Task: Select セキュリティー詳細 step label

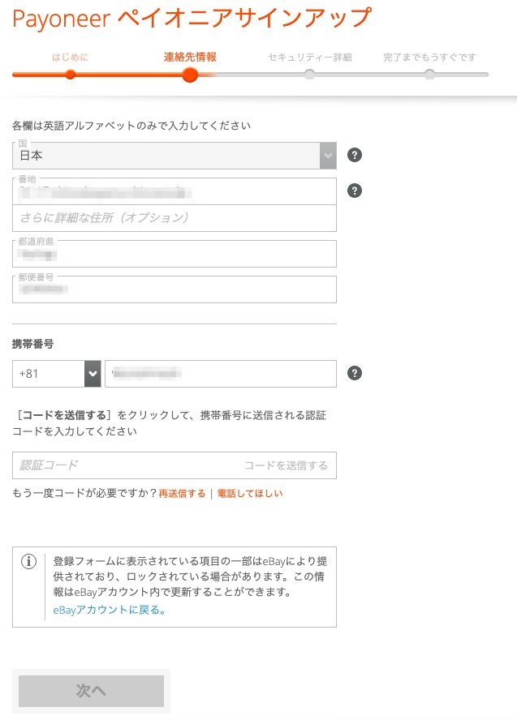Action: [309, 58]
